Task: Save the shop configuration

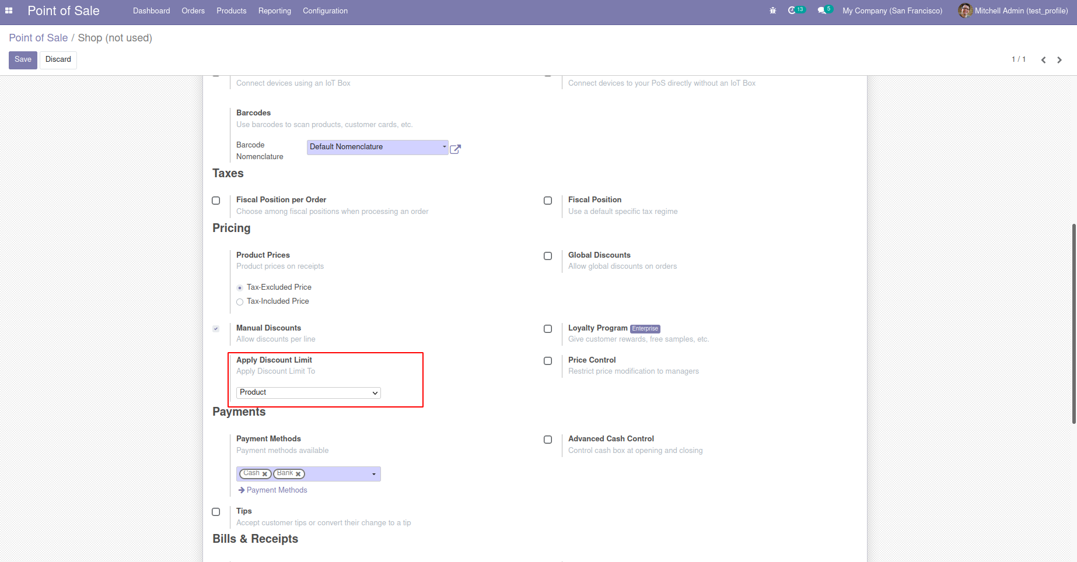Action: [23, 60]
